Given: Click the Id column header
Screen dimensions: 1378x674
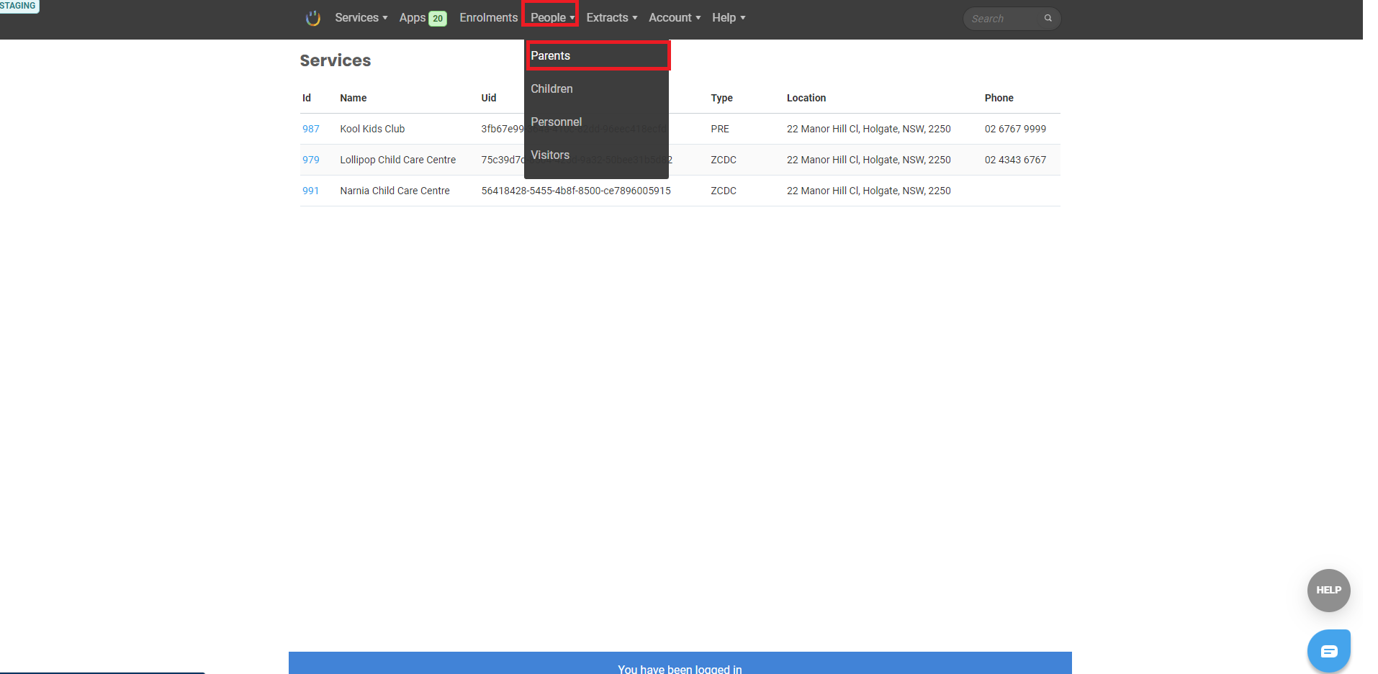Looking at the screenshot, I should (307, 98).
